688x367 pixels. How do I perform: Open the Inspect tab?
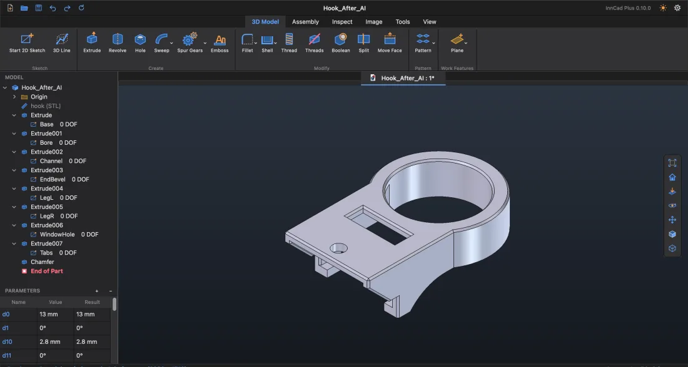[341, 22]
